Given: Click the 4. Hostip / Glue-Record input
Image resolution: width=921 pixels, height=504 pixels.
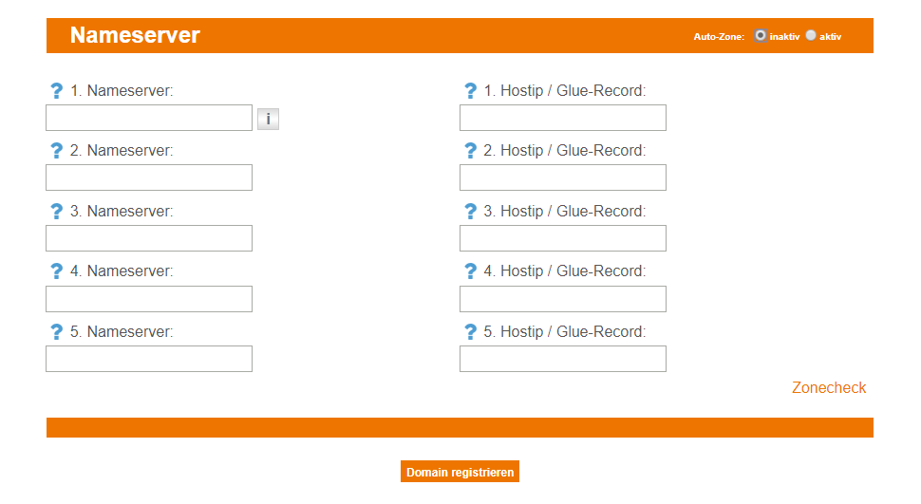Looking at the screenshot, I should click(563, 299).
